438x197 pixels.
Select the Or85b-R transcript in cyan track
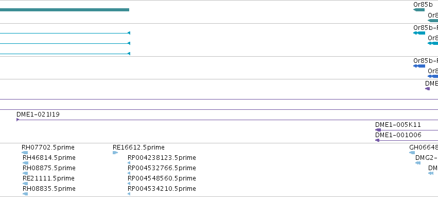tap(419, 33)
